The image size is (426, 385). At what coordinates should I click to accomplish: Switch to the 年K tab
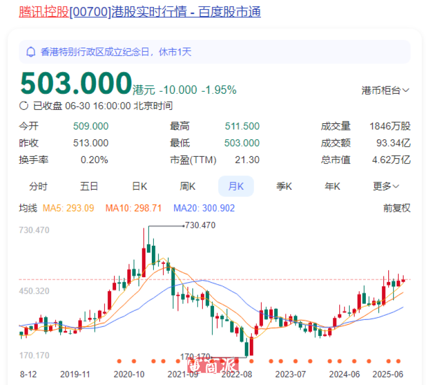[332, 187]
